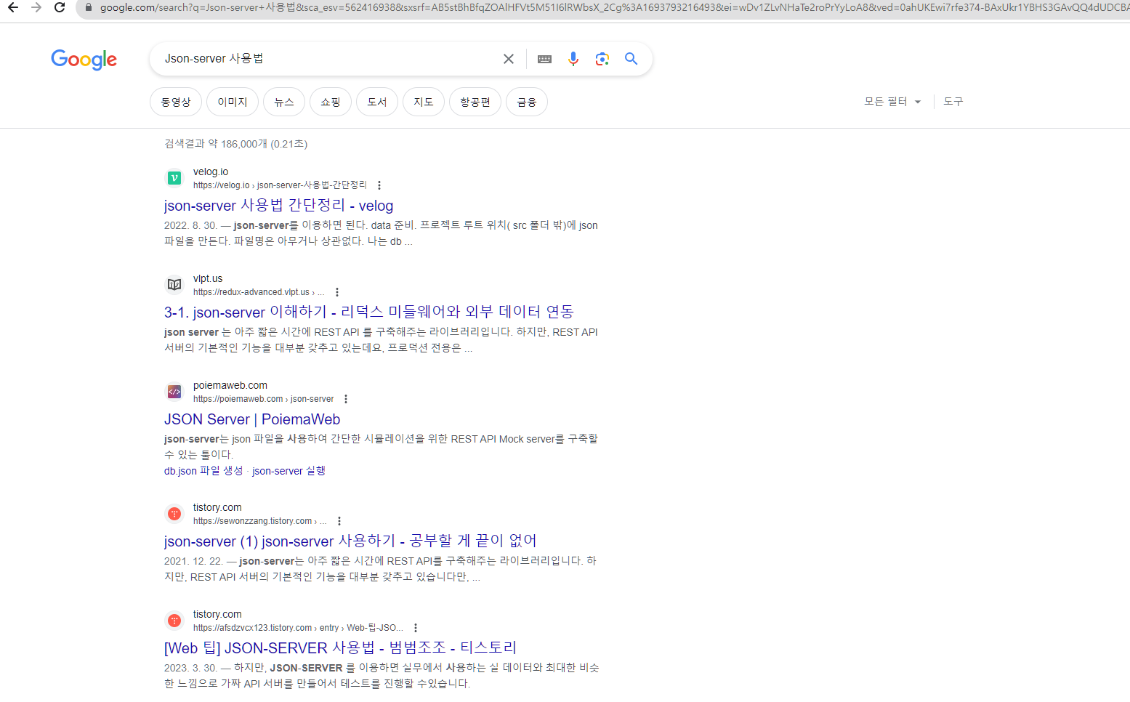Click the afsdzvcx123 tistory favicon
1130x702 pixels.
coord(174,621)
